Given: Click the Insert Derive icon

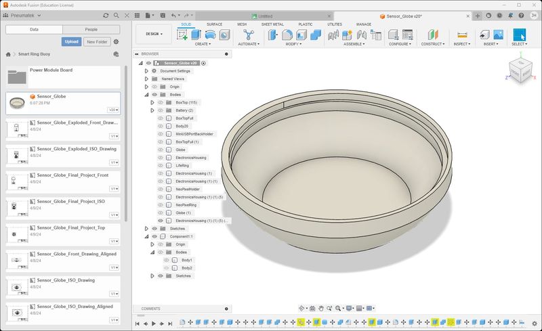Looking at the screenshot, I should click(484, 35).
